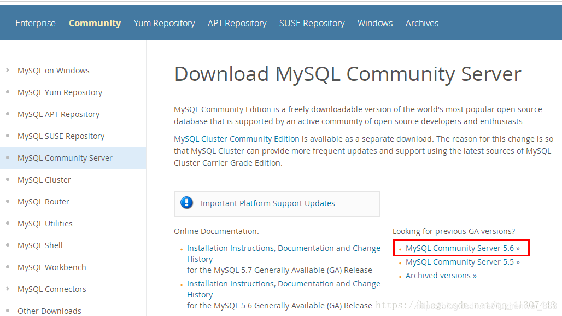Viewport: 562px width, 316px height.
Task: Open Important Platform Support Updates link
Action: tap(267, 203)
